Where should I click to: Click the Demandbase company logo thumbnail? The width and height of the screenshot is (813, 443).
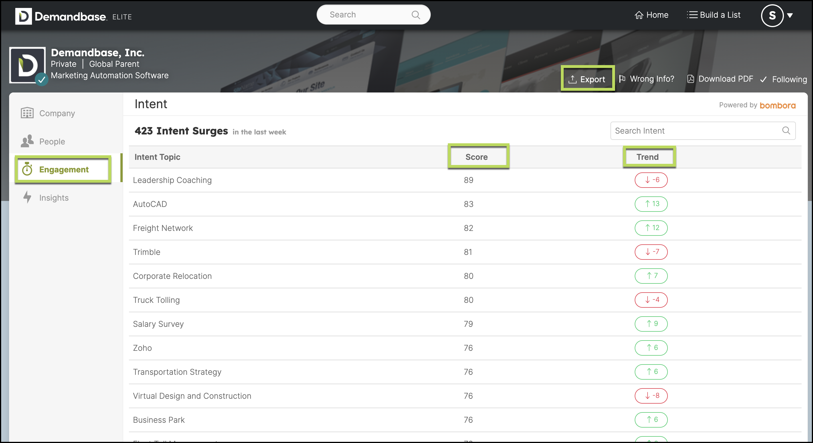point(27,65)
